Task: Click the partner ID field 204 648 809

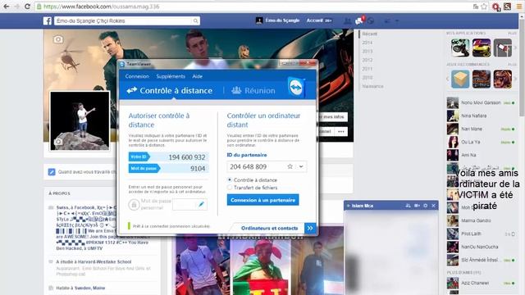Action: coord(267,166)
